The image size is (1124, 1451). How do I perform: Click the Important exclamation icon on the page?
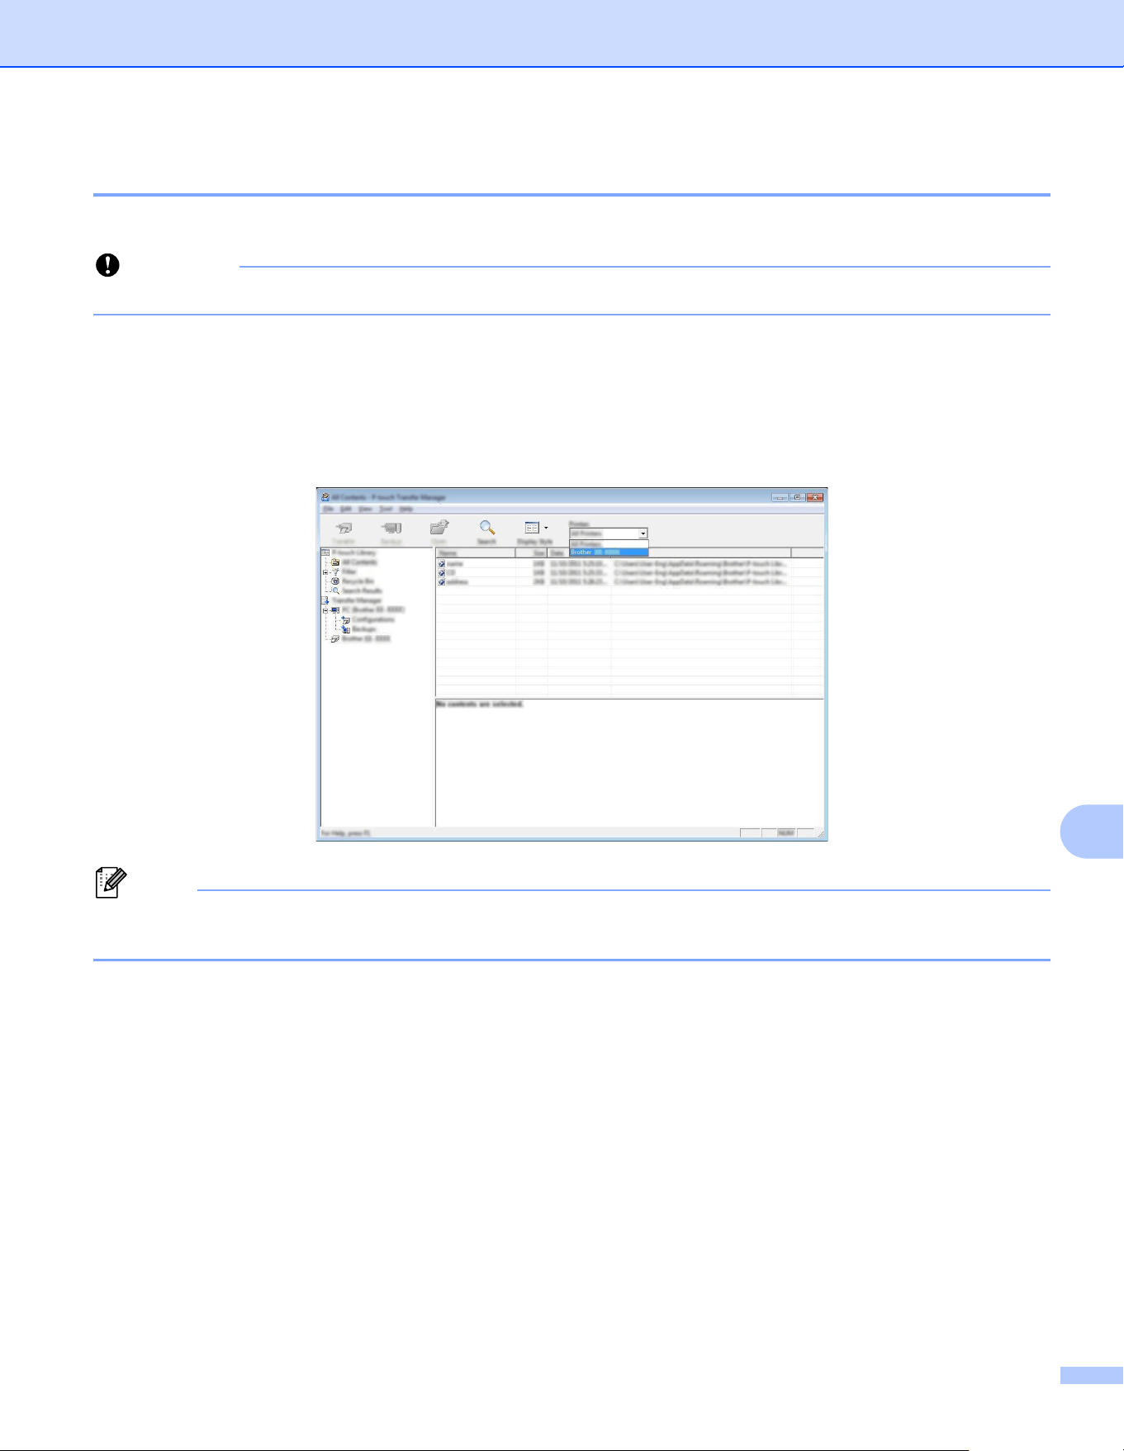coord(107,265)
